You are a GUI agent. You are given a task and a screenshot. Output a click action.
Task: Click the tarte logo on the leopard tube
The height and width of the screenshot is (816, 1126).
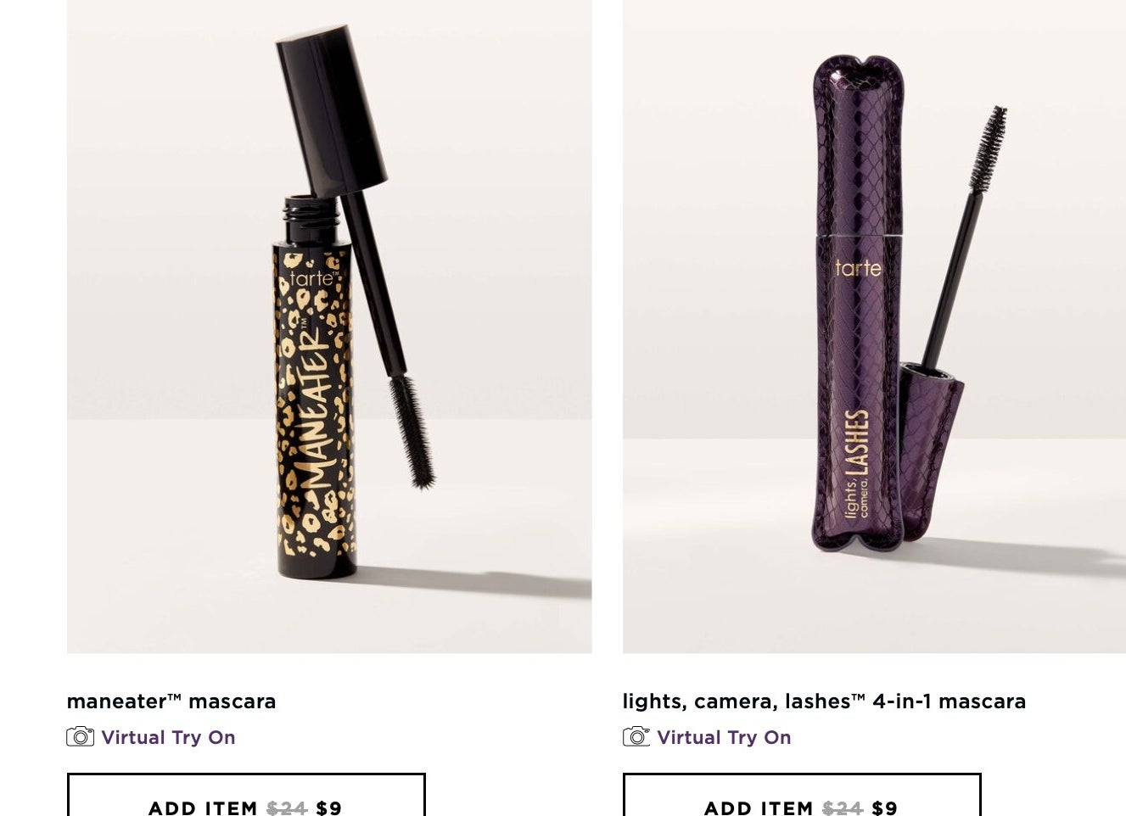314,278
